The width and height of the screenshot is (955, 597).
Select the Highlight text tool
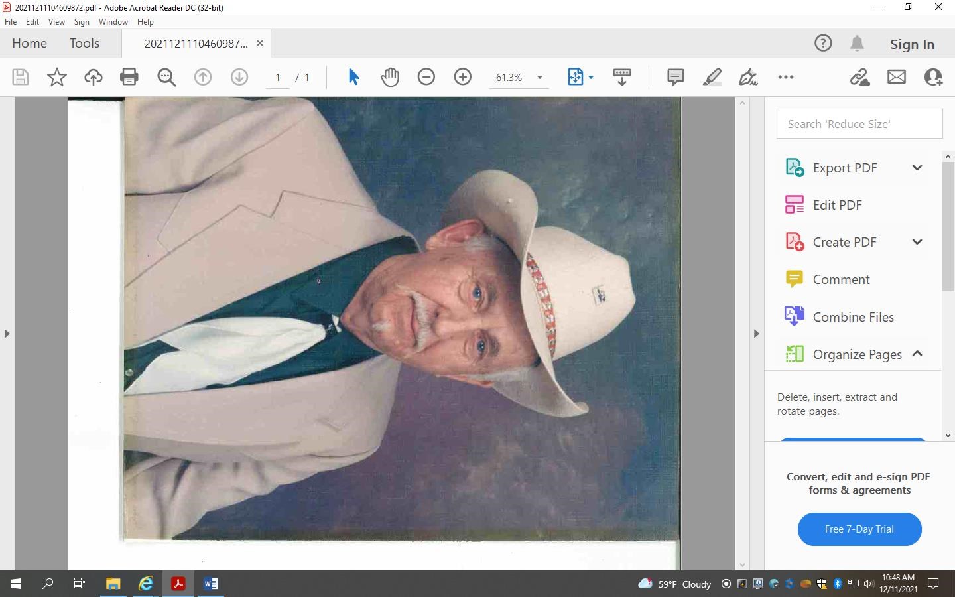pos(711,77)
